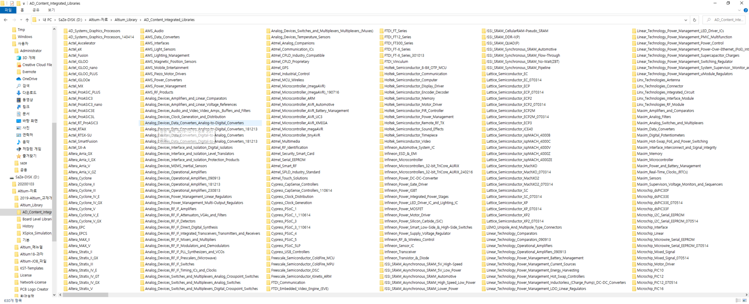This screenshot has height=304, width=749.
Task: Expand the chevron after Altium_Library in path
Action: coord(140,19)
